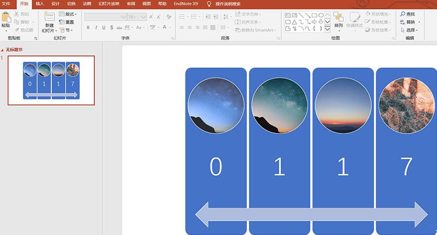Toggle Center paragraph alignment

[190, 27]
